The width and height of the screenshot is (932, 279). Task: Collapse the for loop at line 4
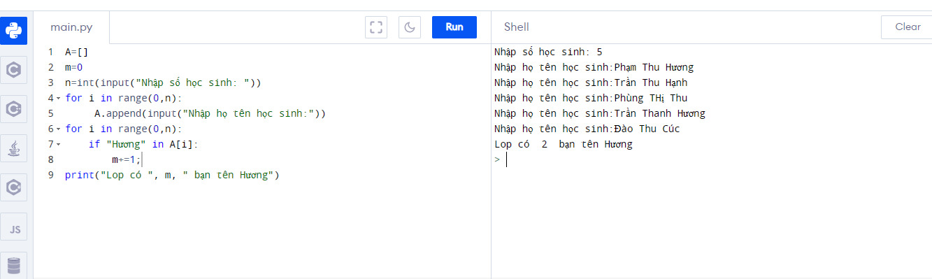pos(58,99)
